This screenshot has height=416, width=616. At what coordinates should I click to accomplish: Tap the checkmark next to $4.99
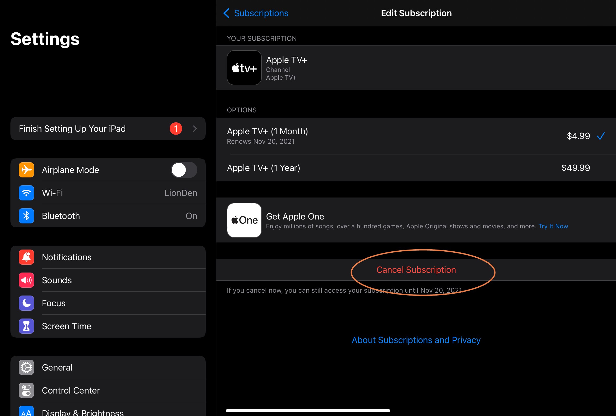(x=601, y=136)
